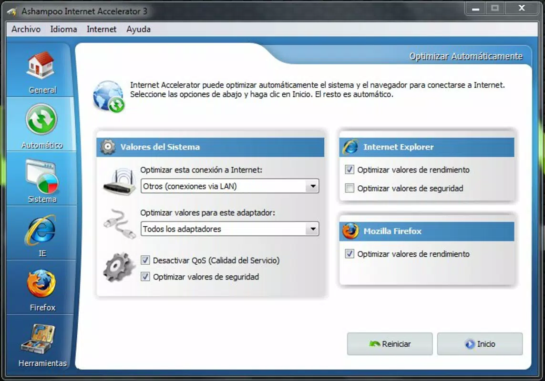Click the Ashampoo title bar app icon

click(12, 11)
